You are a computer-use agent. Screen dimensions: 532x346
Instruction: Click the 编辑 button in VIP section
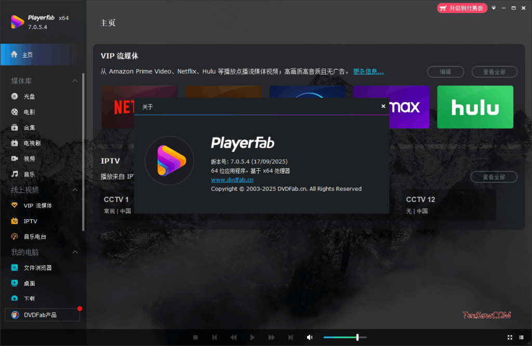(445, 72)
